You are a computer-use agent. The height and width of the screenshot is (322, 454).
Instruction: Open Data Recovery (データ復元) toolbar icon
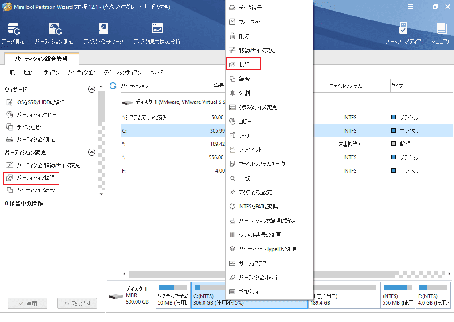13,34
